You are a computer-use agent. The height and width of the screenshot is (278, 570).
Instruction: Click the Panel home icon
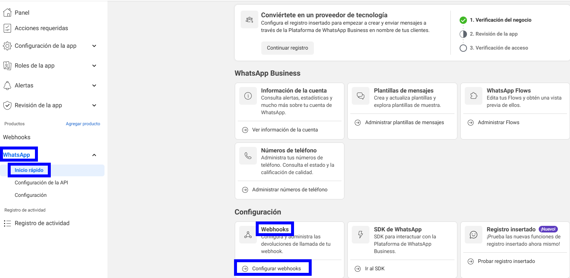7,12
